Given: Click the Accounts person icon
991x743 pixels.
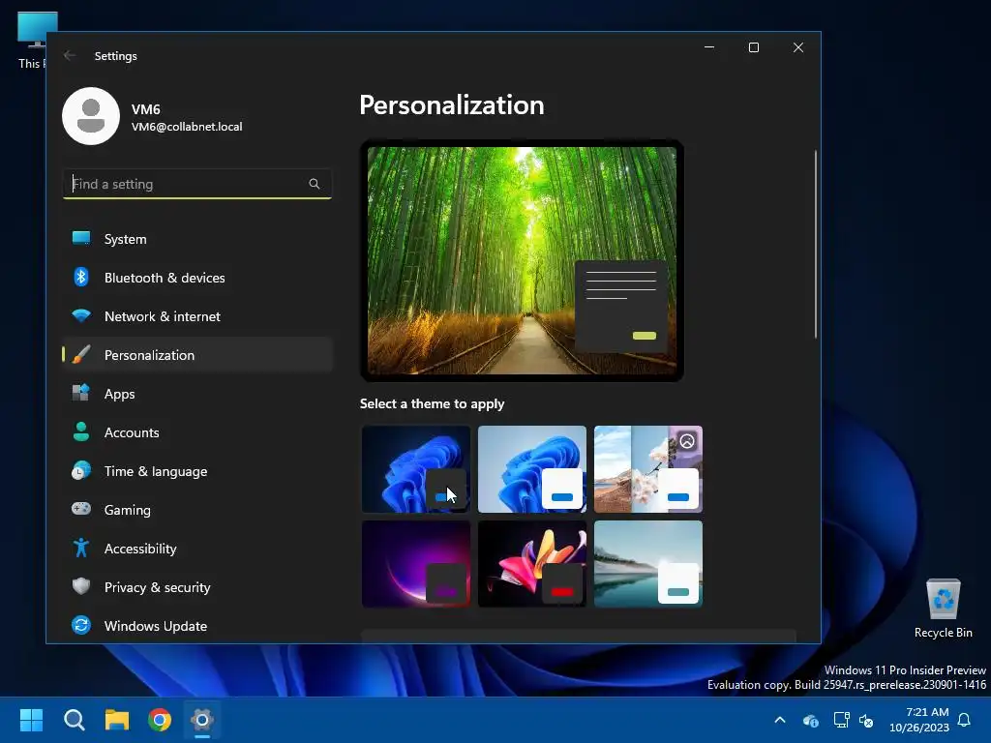Looking at the screenshot, I should [x=81, y=431].
